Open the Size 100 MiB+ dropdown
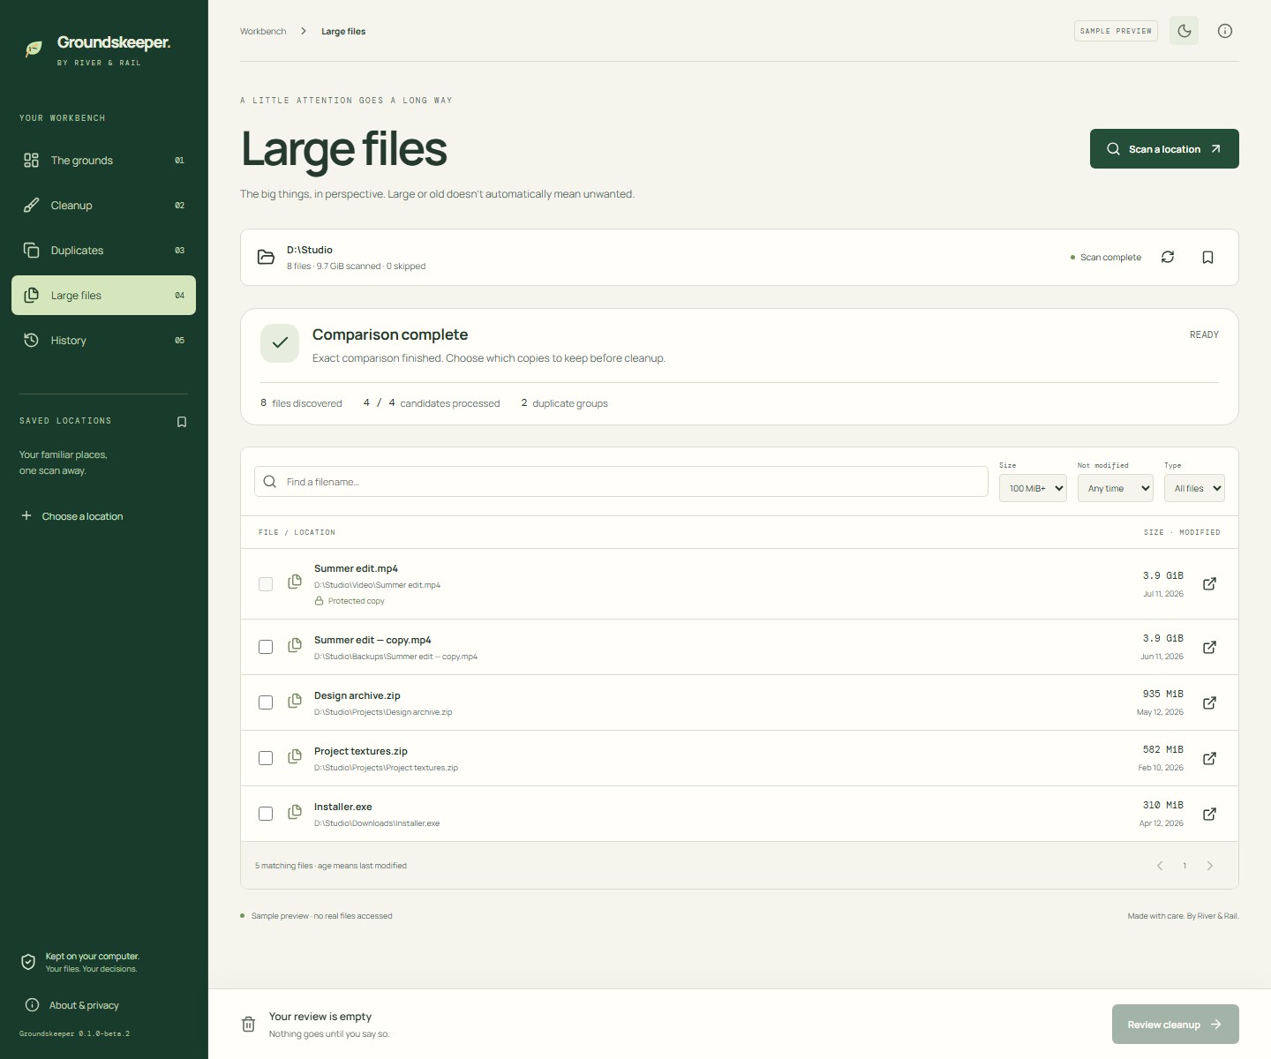The height and width of the screenshot is (1059, 1271). click(x=1033, y=488)
